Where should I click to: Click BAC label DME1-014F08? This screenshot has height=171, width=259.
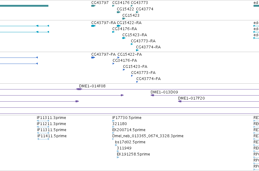tap(92, 86)
